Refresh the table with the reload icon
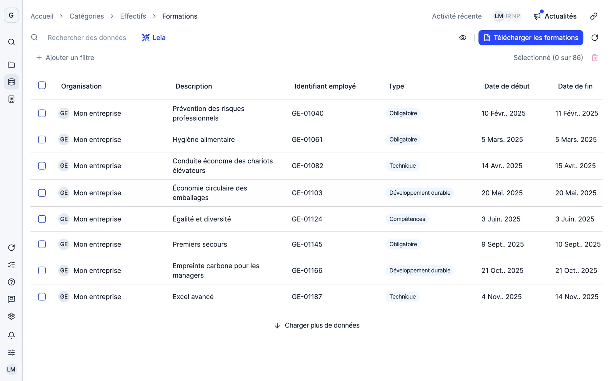 click(x=595, y=38)
